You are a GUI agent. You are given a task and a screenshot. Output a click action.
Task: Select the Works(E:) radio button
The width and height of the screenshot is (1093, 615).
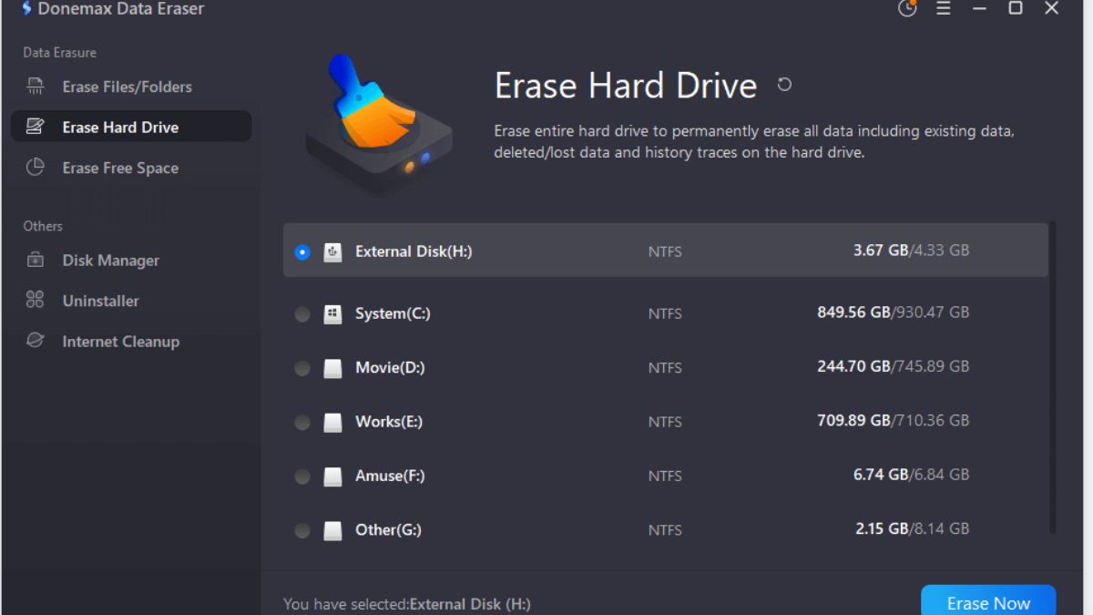(302, 423)
